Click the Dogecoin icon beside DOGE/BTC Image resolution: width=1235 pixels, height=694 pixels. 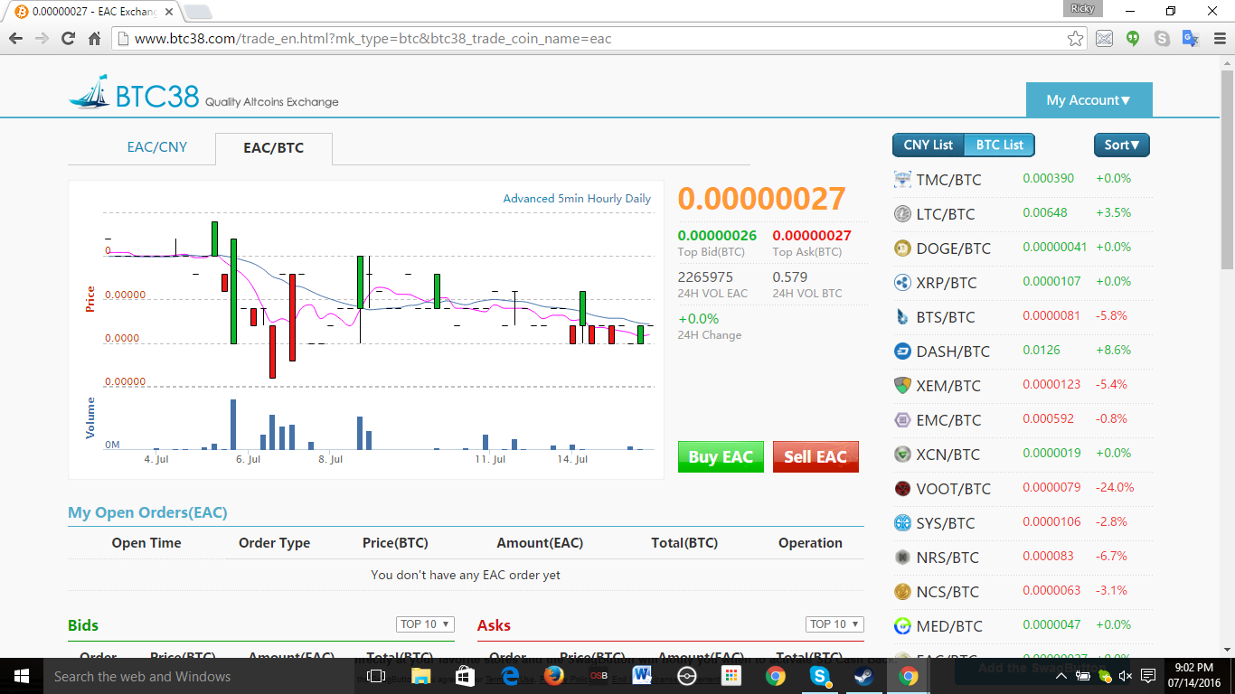pos(902,248)
